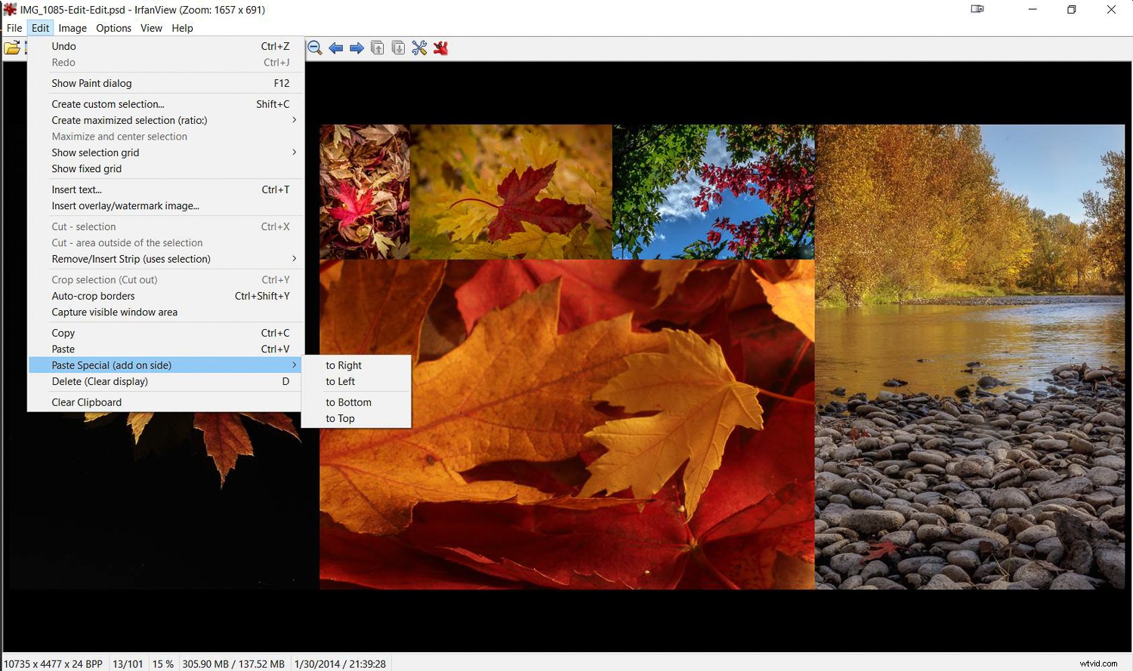This screenshot has height=671, width=1133.
Task: Open the Options menu
Action: (x=113, y=28)
